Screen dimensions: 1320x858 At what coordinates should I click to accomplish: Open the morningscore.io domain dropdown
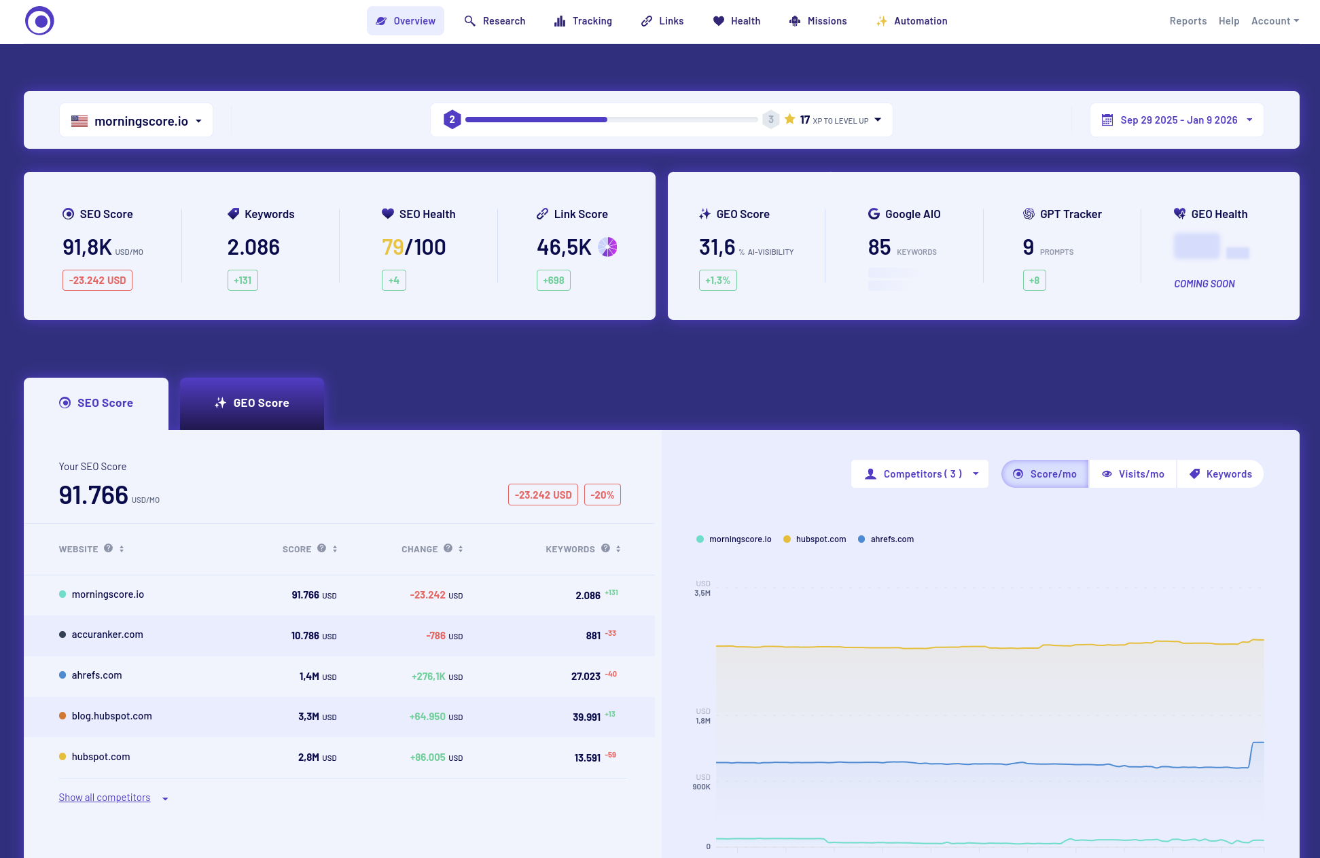(136, 121)
